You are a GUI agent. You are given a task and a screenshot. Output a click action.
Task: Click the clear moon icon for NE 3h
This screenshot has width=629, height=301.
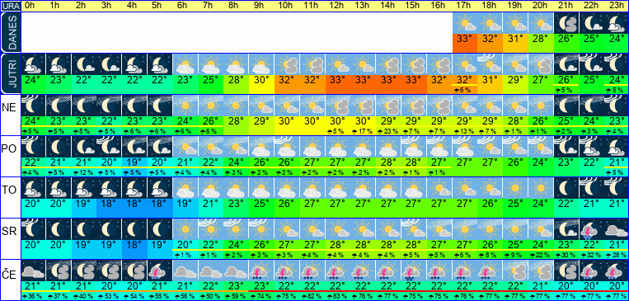click(110, 106)
